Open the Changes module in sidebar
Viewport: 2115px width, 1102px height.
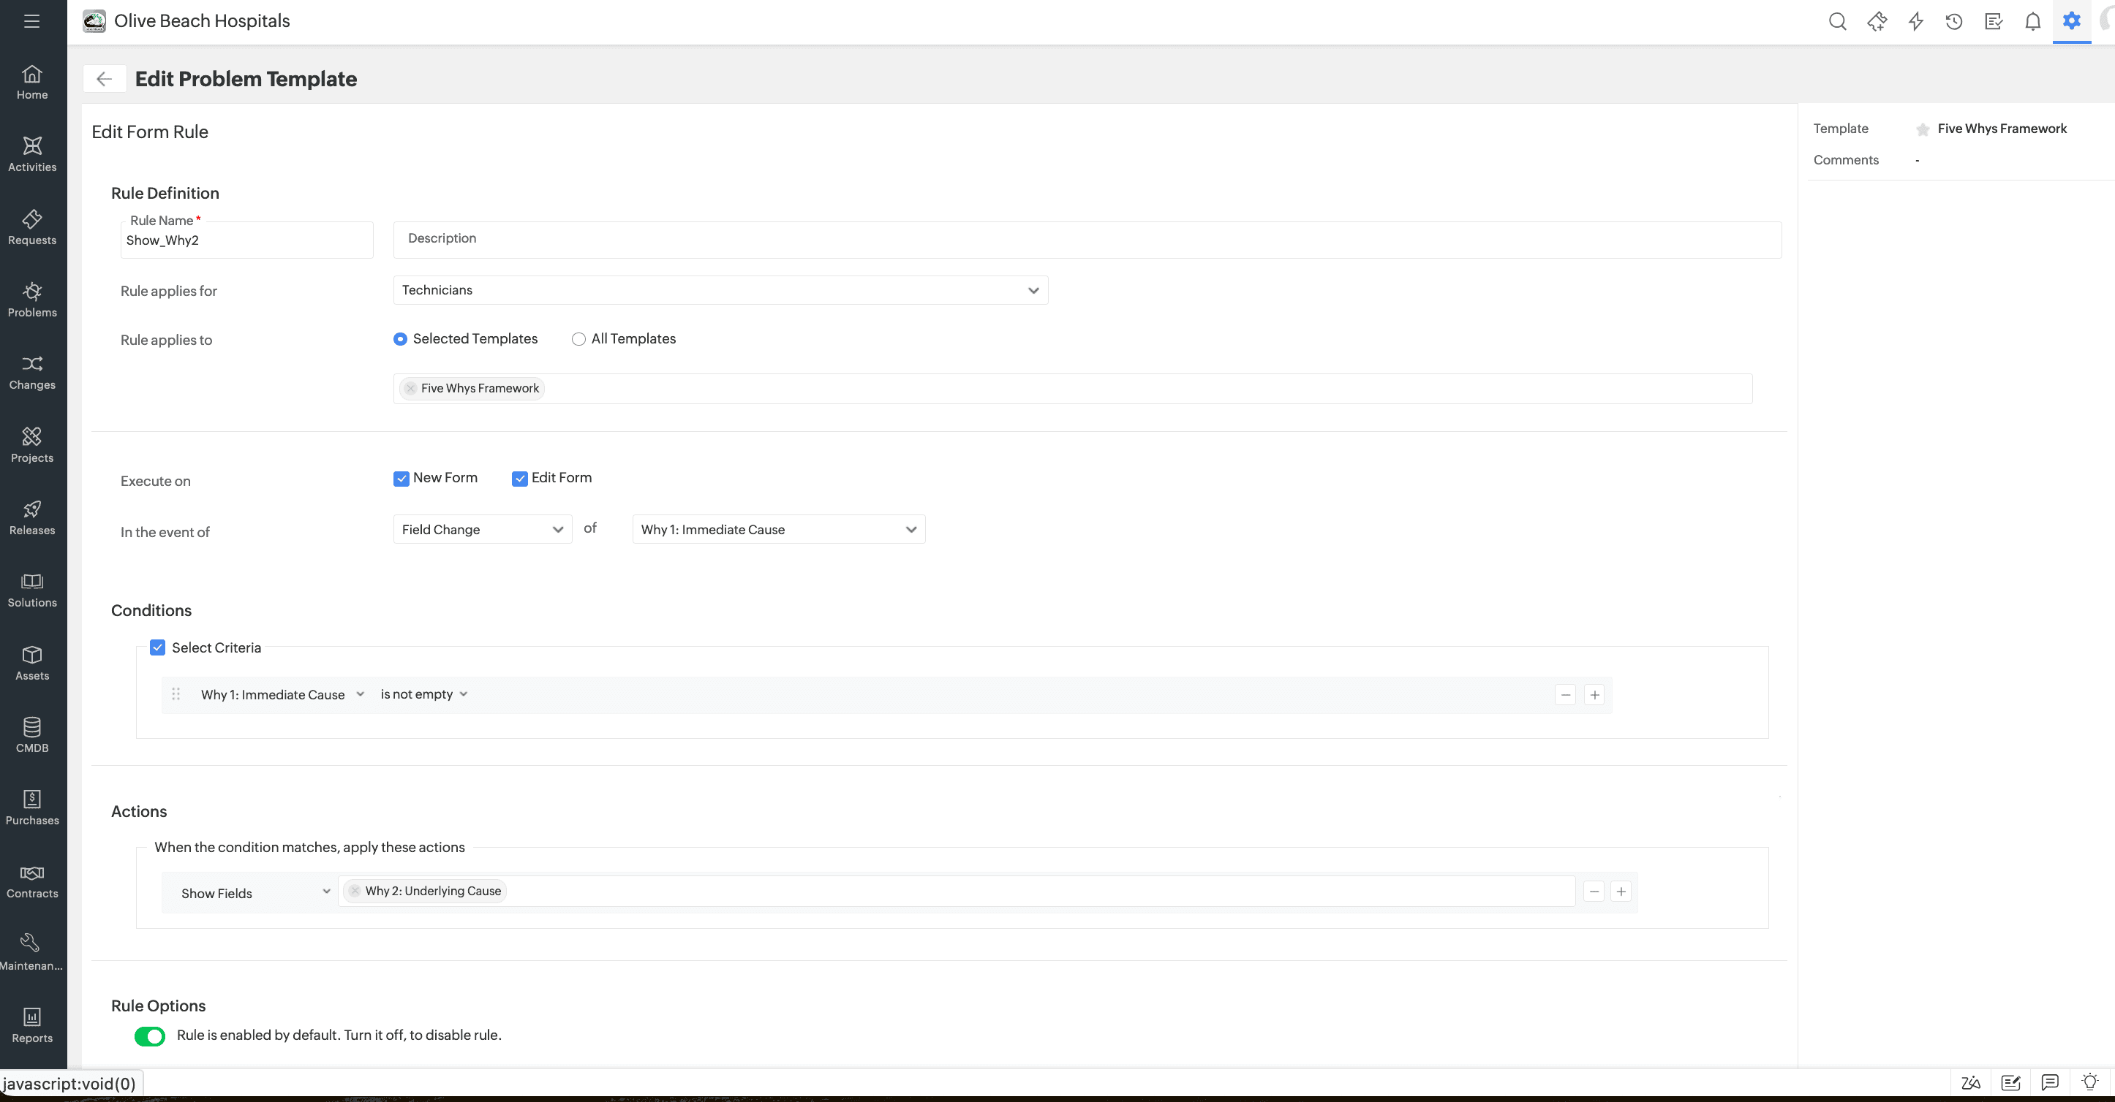point(32,373)
